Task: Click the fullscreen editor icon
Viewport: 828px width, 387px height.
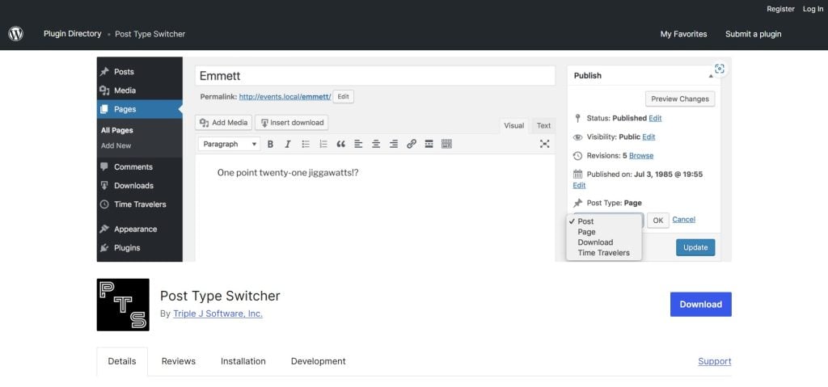Action: (x=544, y=144)
